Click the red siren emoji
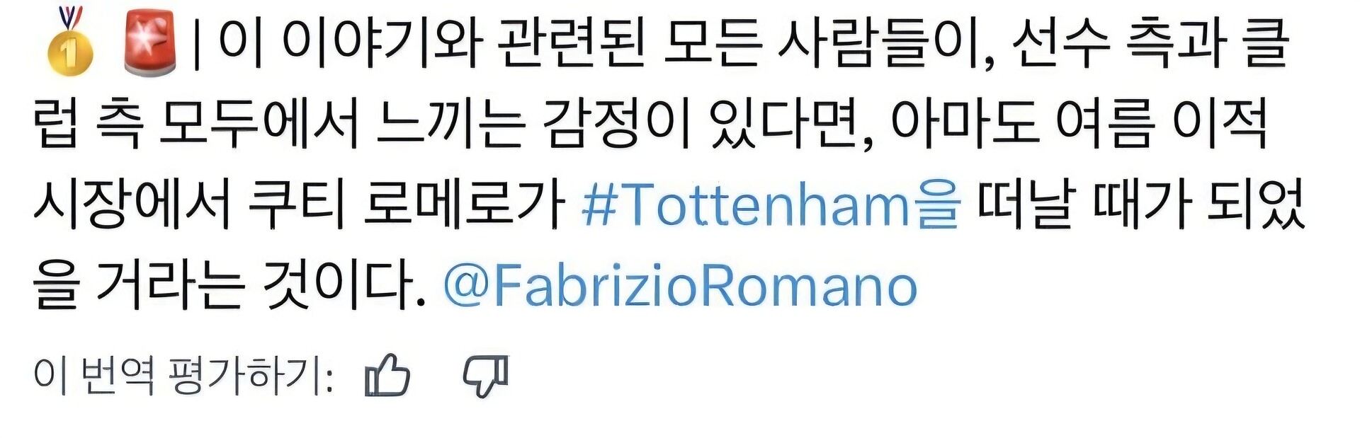Image resolution: width=1360 pixels, height=438 pixels. (x=149, y=42)
